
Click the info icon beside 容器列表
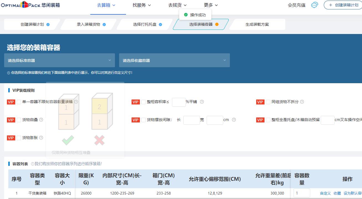pyautogui.click(x=33, y=164)
